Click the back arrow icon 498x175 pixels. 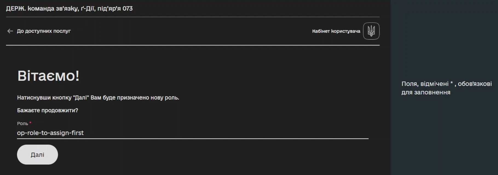[10, 31]
